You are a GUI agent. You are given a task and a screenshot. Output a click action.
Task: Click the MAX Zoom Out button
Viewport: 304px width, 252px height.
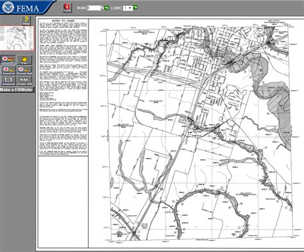(24, 81)
